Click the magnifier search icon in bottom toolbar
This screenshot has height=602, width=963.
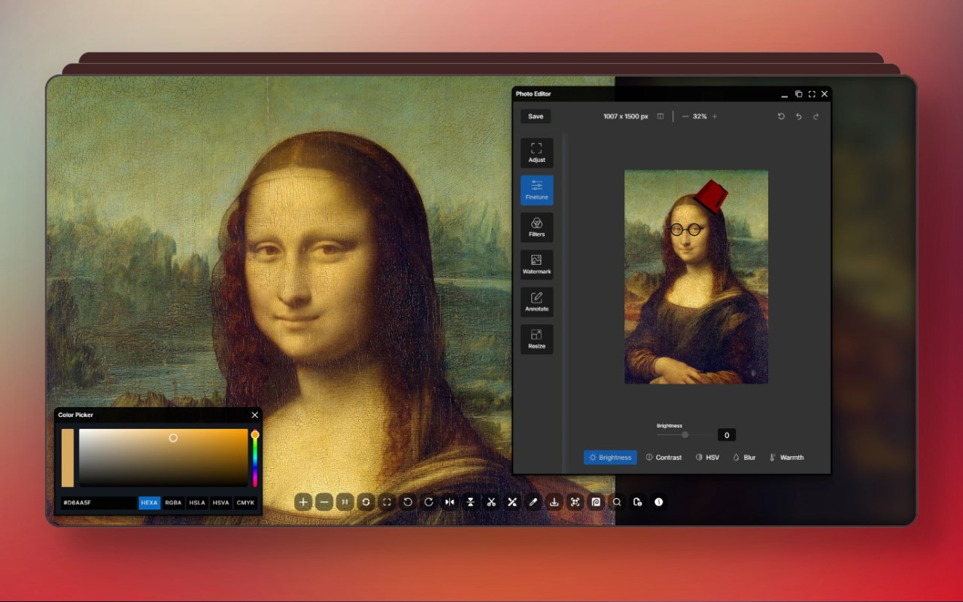pyautogui.click(x=617, y=502)
